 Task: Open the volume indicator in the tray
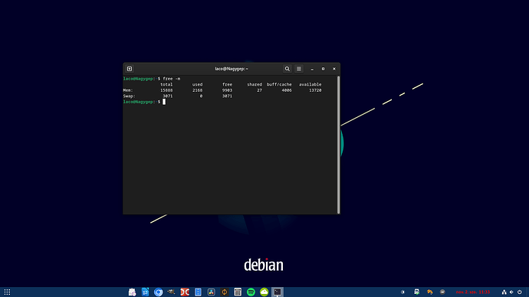tap(512, 292)
